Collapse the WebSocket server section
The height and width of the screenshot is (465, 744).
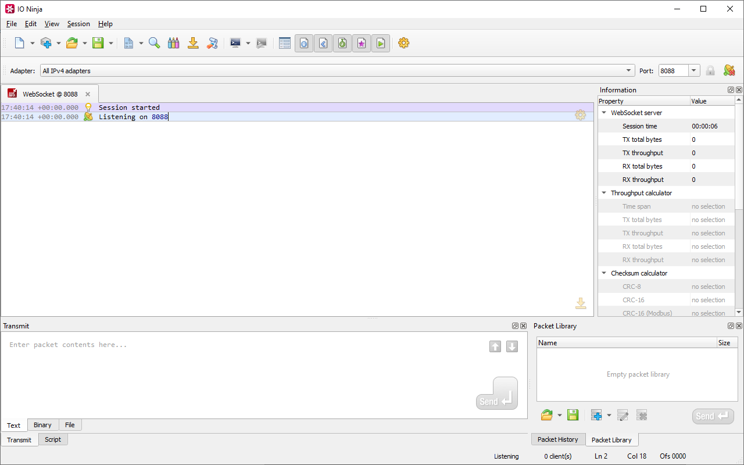pos(604,113)
